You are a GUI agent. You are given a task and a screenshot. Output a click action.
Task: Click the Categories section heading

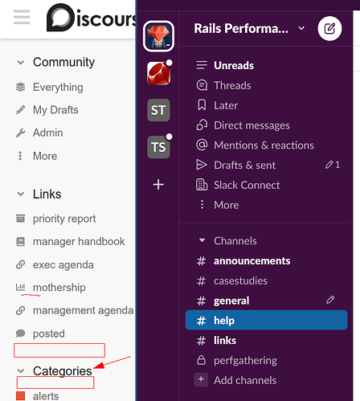tap(63, 371)
